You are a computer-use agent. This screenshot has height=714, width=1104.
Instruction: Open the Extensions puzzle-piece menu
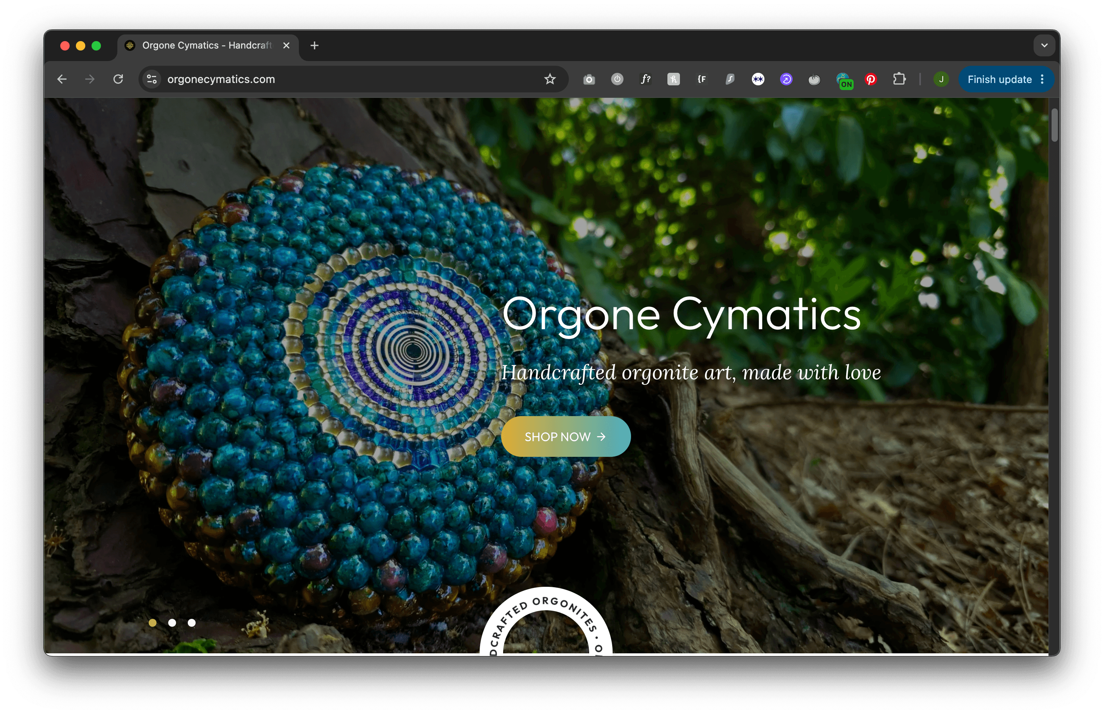tap(899, 79)
